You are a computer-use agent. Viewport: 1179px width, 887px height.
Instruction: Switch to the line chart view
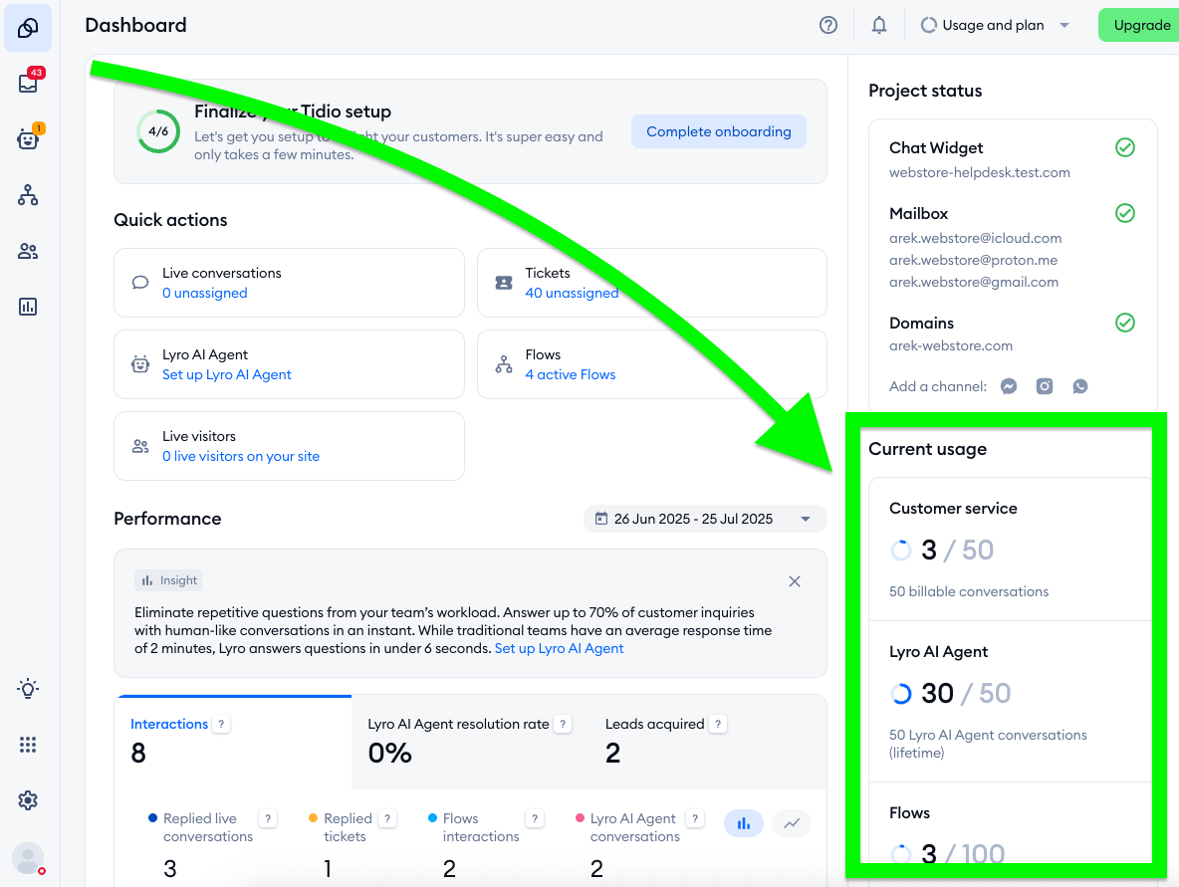click(792, 824)
